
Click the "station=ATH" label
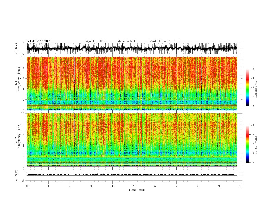[x=127, y=41]
